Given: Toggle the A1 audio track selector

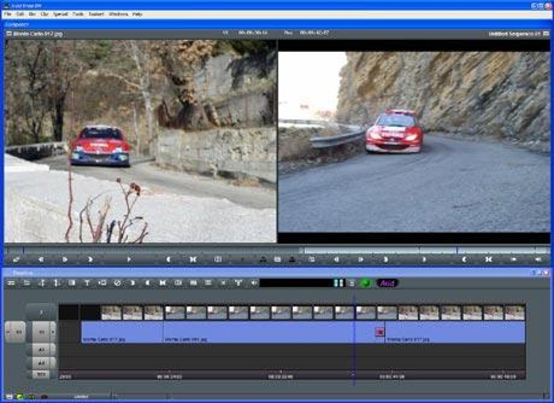Looking at the screenshot, I should (x=42, y=350).
